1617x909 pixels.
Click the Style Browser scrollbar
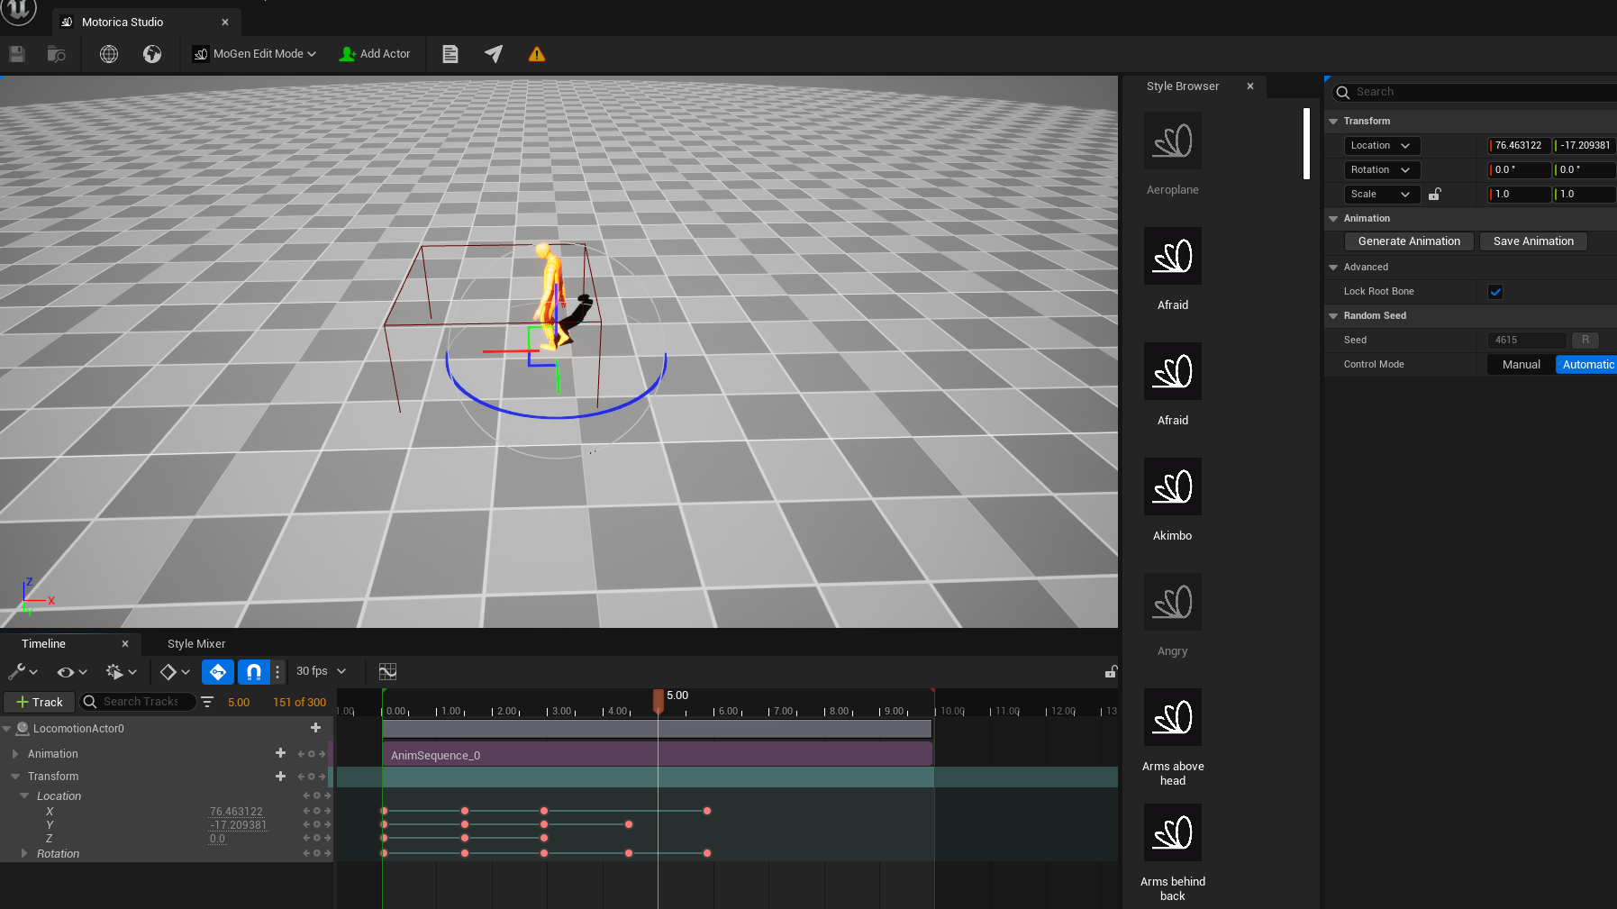point(1306,144)
